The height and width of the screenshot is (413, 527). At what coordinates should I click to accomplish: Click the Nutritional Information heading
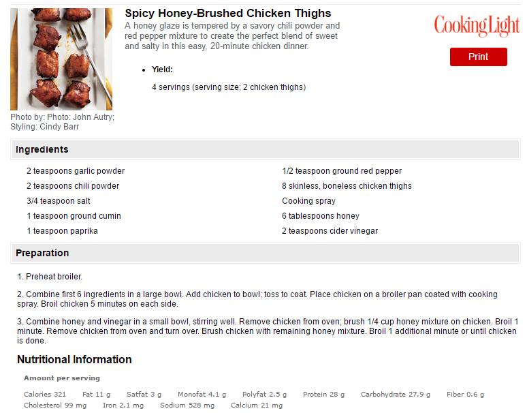click(x=74, y=359)
